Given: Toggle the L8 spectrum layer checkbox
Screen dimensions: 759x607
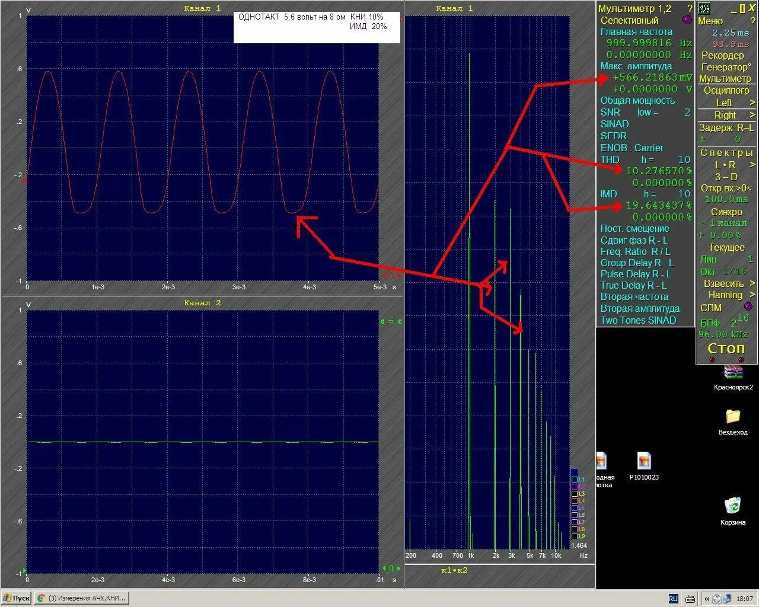Looking at the screenshot, I should click(574, 529).
